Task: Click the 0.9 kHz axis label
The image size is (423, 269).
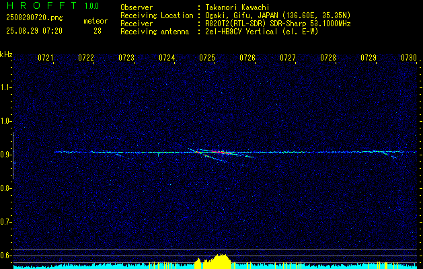Action: click(5, 155)
